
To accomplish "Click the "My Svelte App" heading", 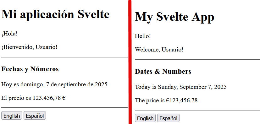I will pos(174,17).
